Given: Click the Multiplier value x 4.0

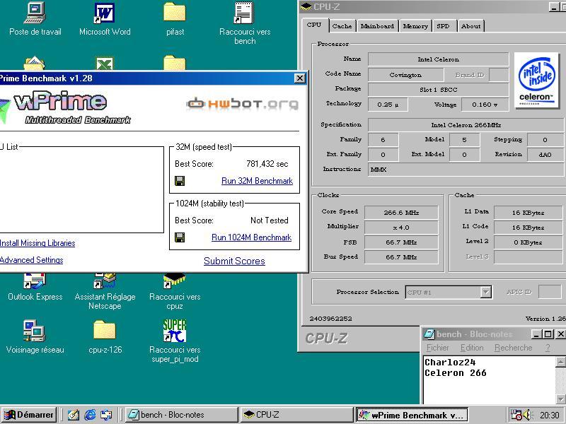Looking at the screenshot, I should pyautogui.click(x=401, y=228).
